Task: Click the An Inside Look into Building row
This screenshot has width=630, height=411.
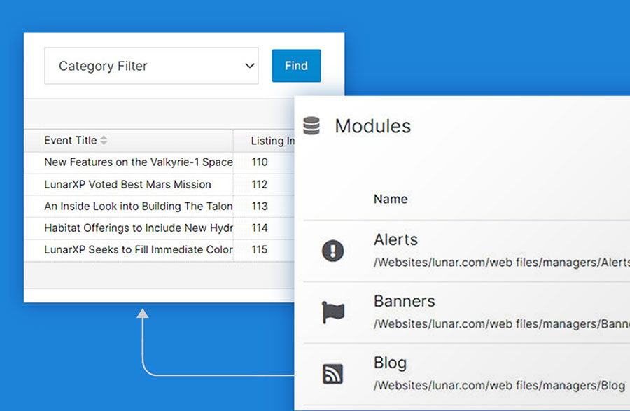Action: (137, 206)
